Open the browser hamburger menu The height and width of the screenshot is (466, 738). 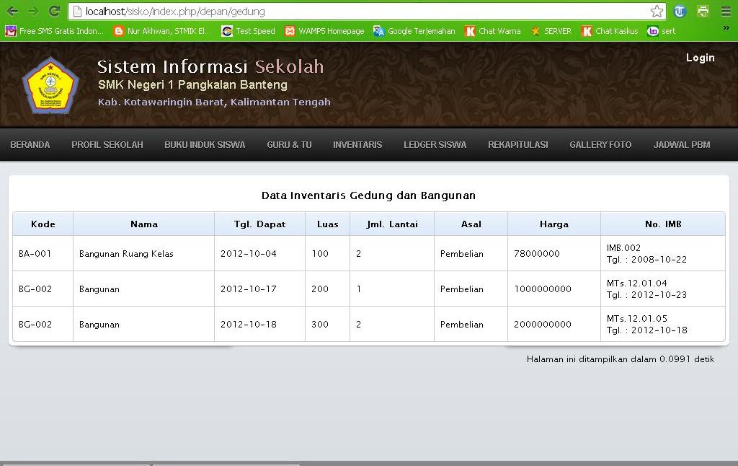(726, 11)
